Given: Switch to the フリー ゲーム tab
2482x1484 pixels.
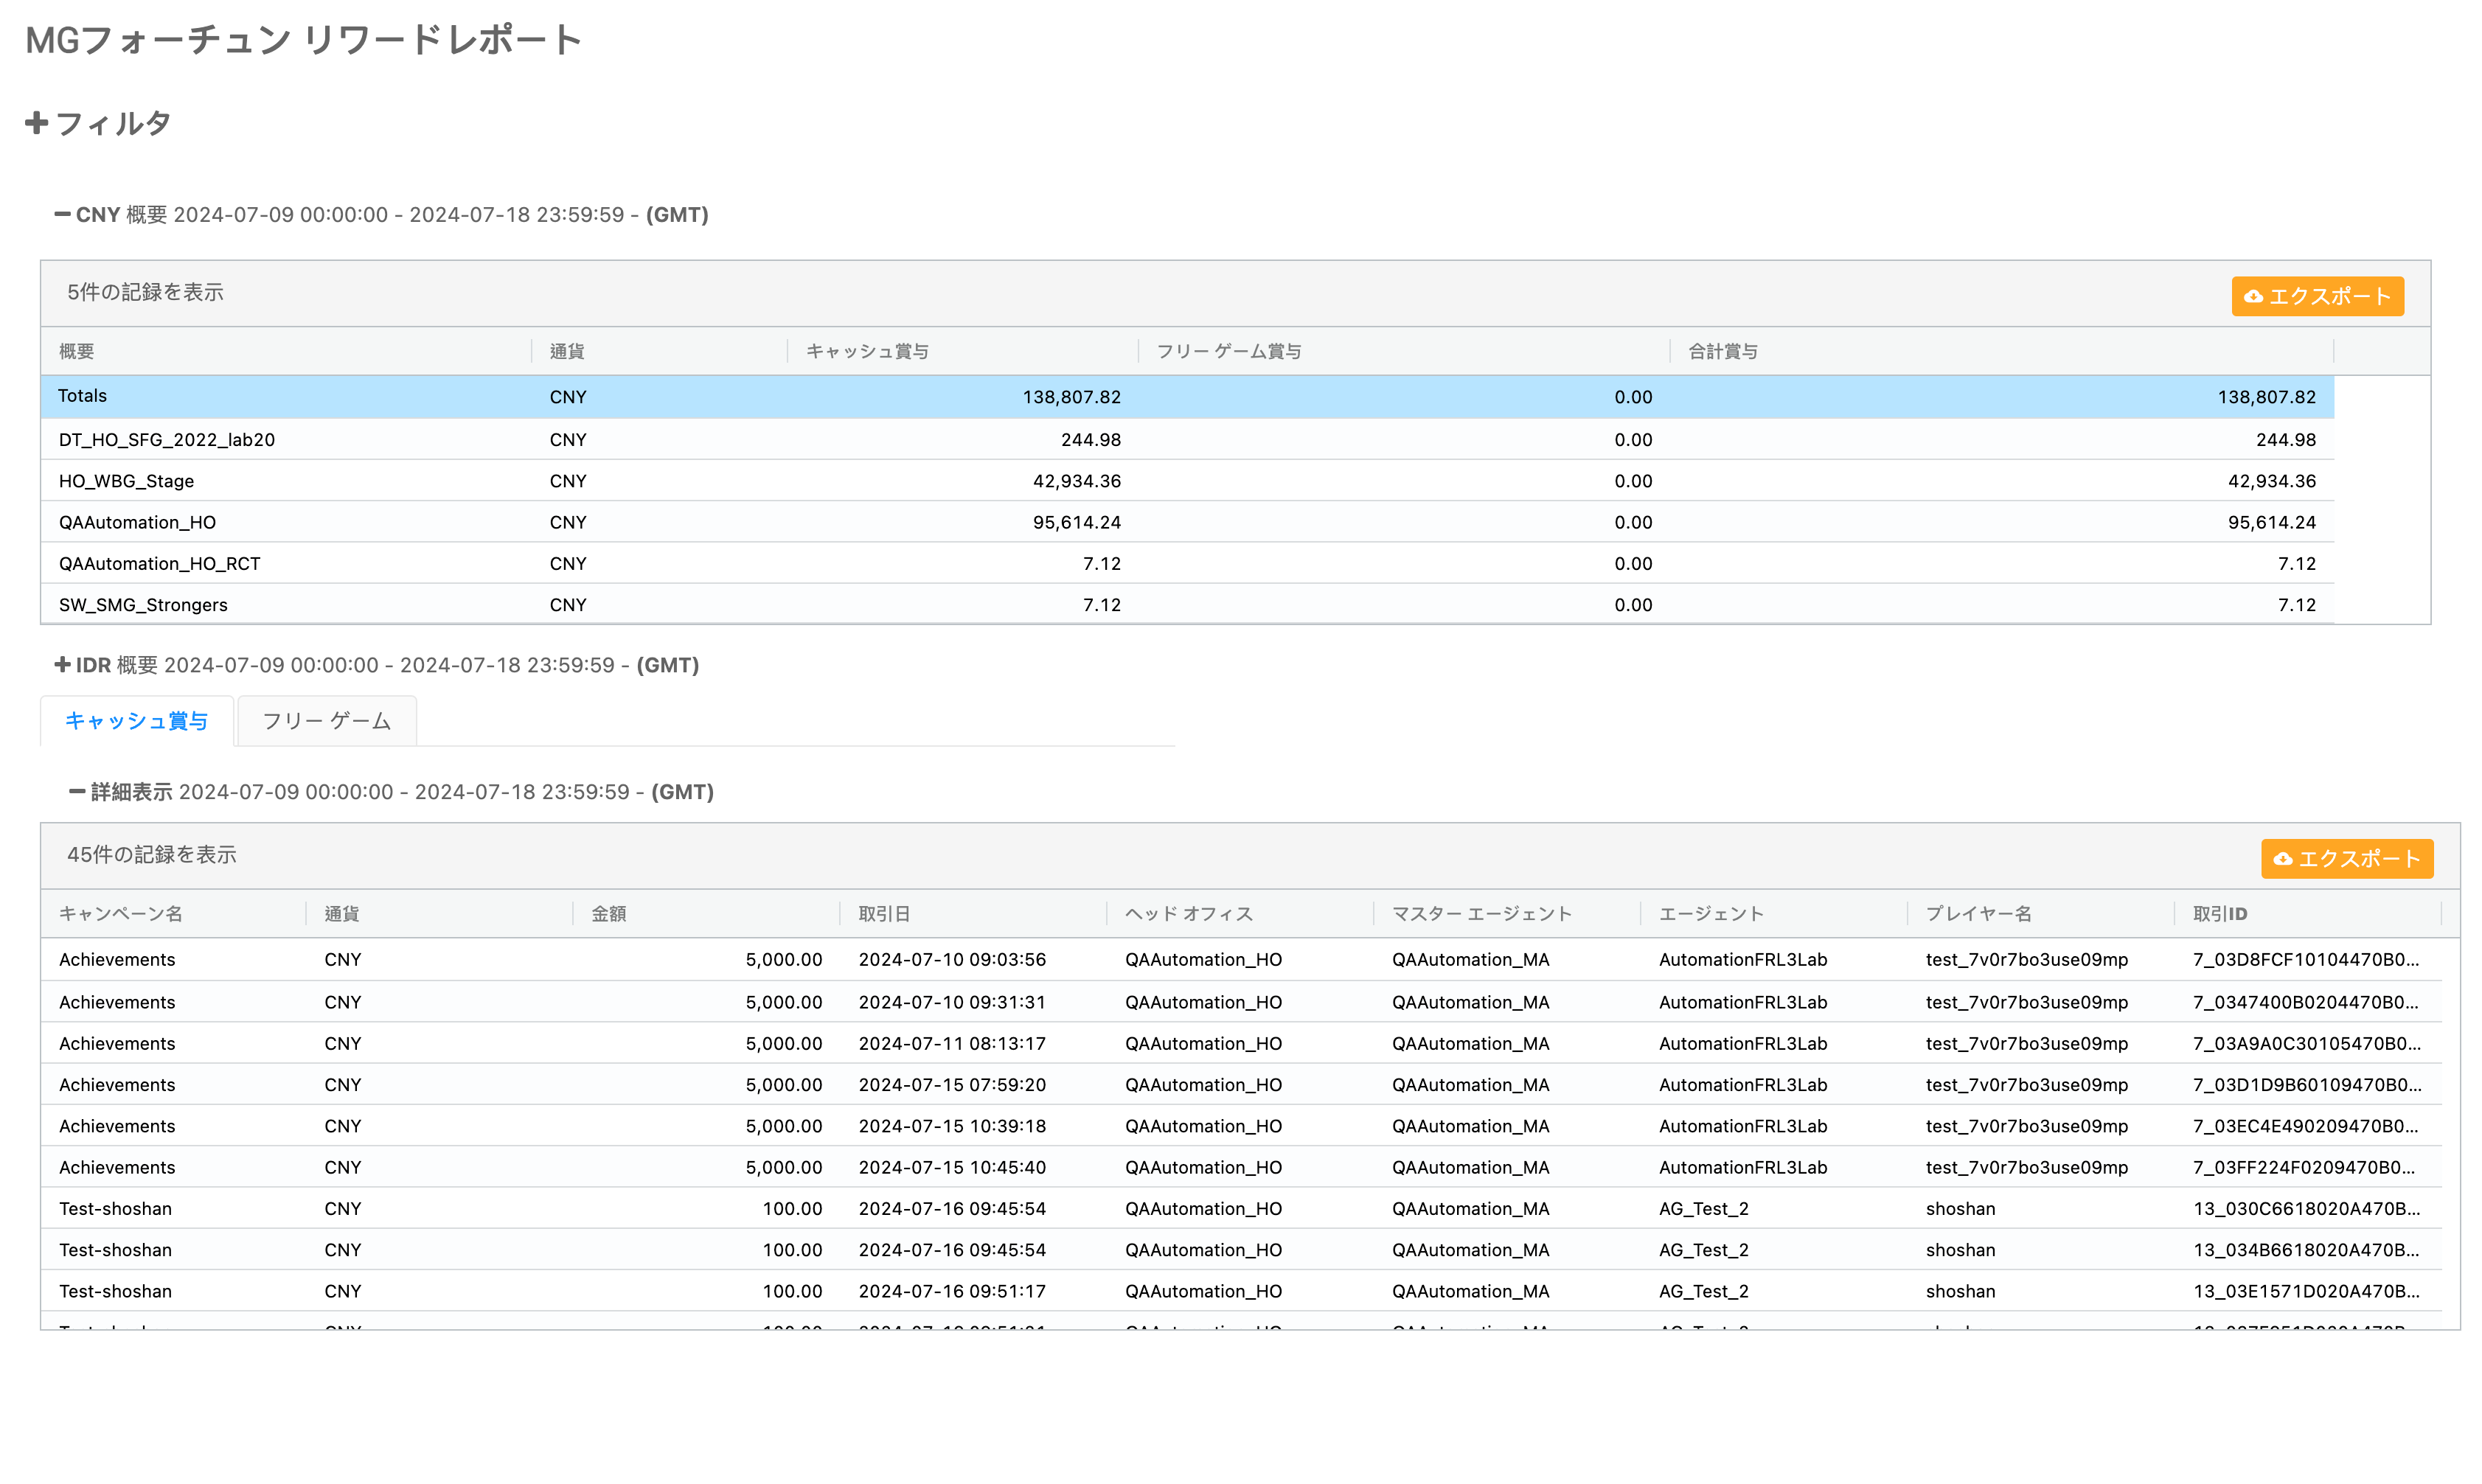Looking at the screenshot, I should [326, 721].
